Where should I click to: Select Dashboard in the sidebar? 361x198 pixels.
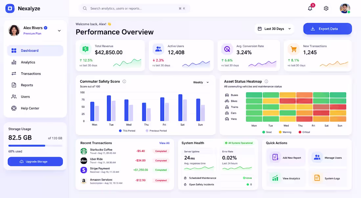35,50
